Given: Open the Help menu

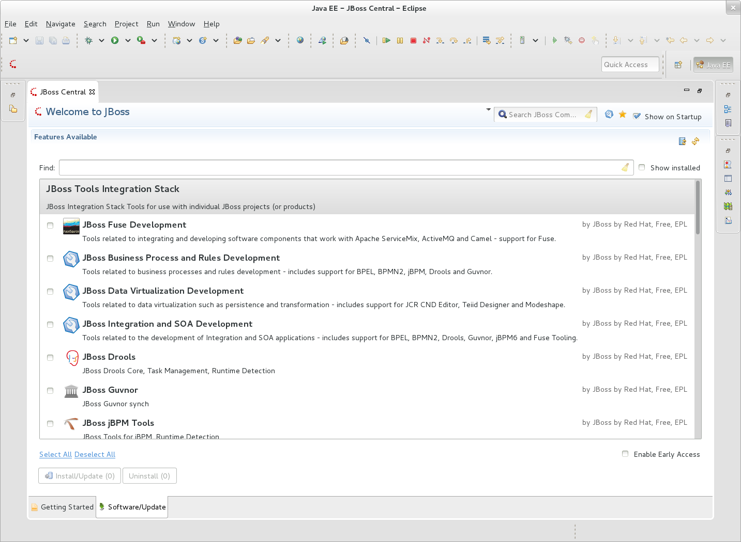Looking at the screenshot, I should coord(211,24).
